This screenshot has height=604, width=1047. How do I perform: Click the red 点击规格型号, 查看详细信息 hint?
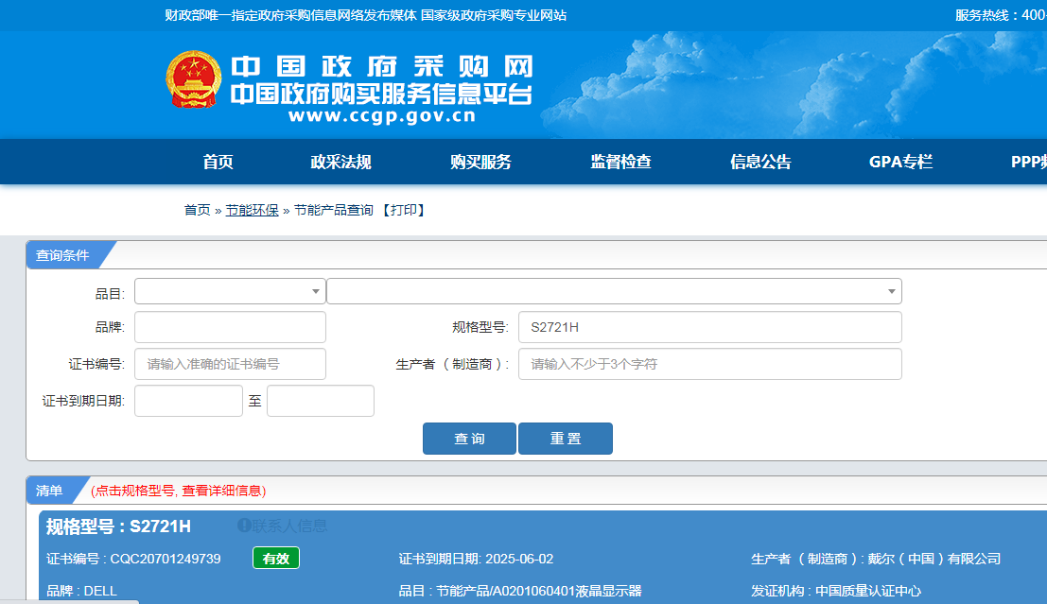(179, 492)
